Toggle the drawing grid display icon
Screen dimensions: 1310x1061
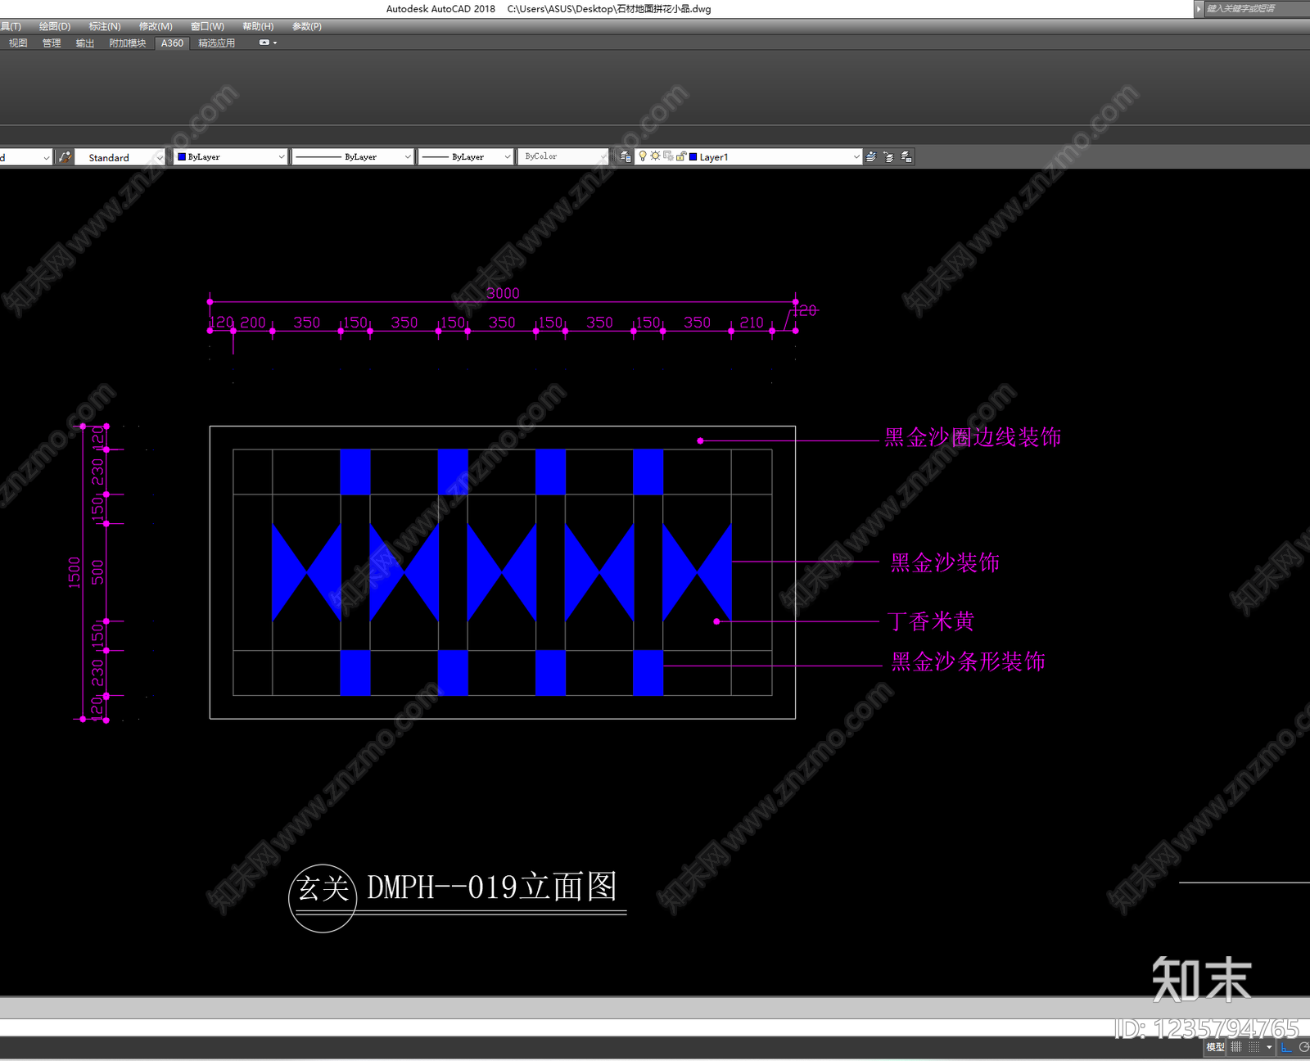click(x=1236, y=1047)
